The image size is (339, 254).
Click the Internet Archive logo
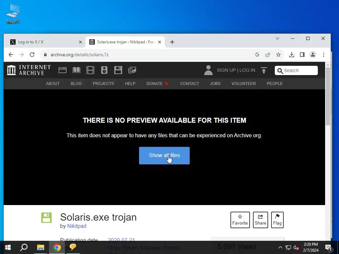[29, 70]
